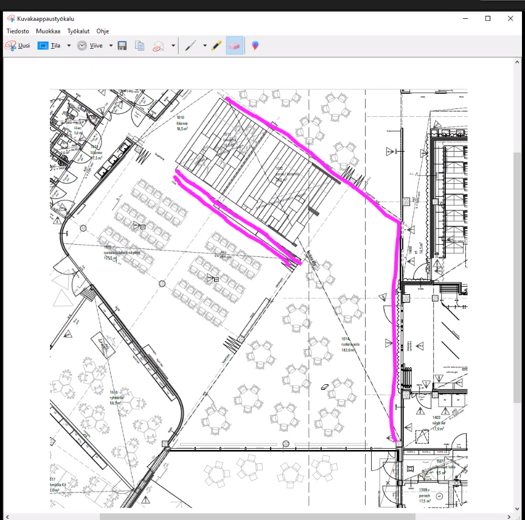Expand the send options dropdown arrow
Viewport: 525px width, 520px height.
tap(173, 46)
